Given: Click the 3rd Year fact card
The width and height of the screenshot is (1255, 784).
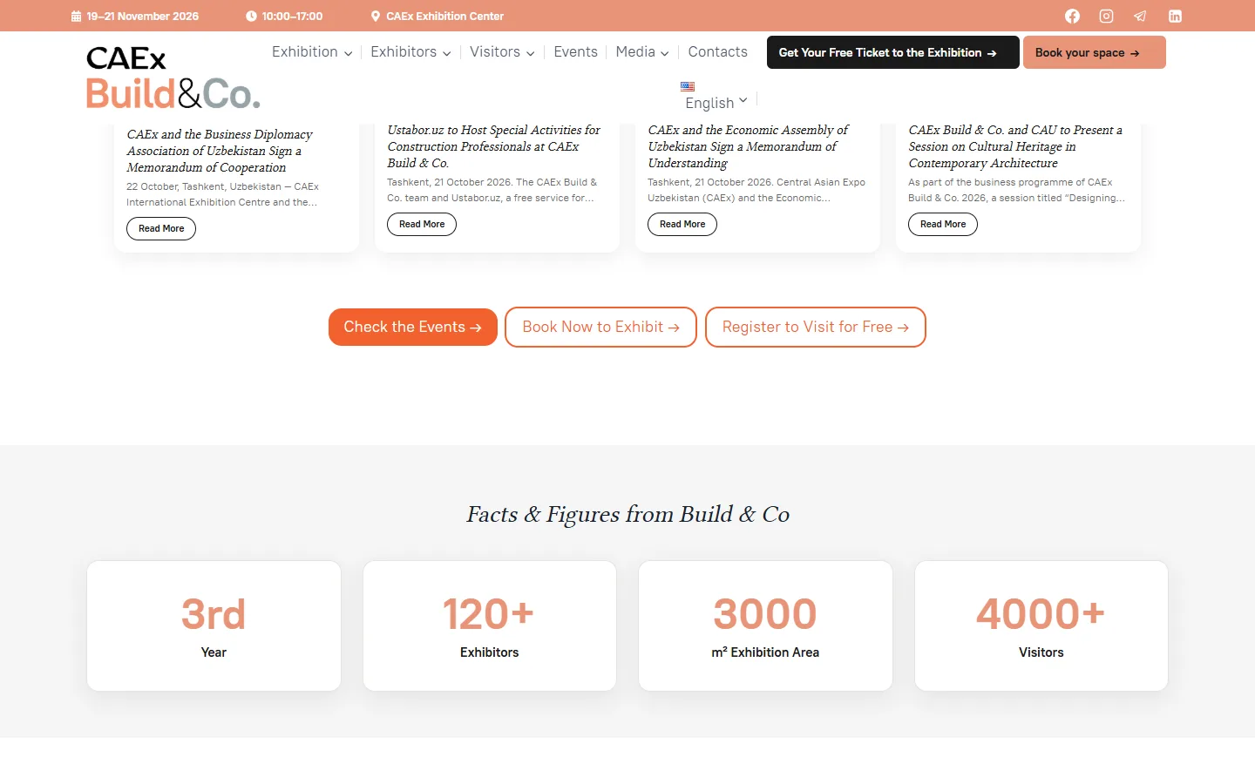Looking at the screenshot, I should point(214,625).
